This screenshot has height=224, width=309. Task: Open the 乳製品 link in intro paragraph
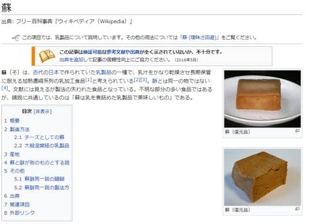(x=104, y=72)
